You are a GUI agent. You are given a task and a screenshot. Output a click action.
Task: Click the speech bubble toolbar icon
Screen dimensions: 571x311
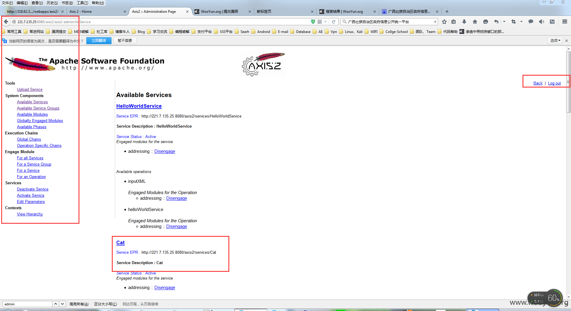click(531, 22)
